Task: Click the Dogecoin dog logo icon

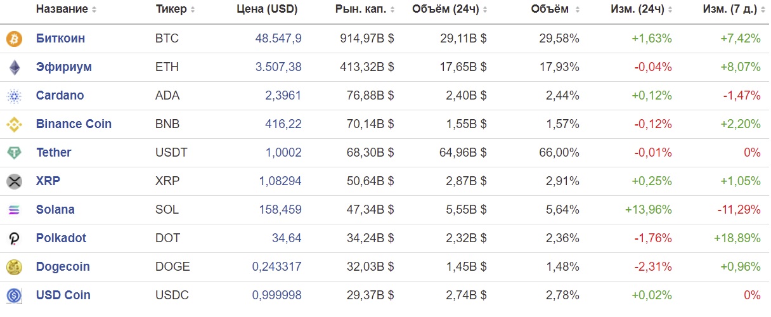Action: (14, 267)
